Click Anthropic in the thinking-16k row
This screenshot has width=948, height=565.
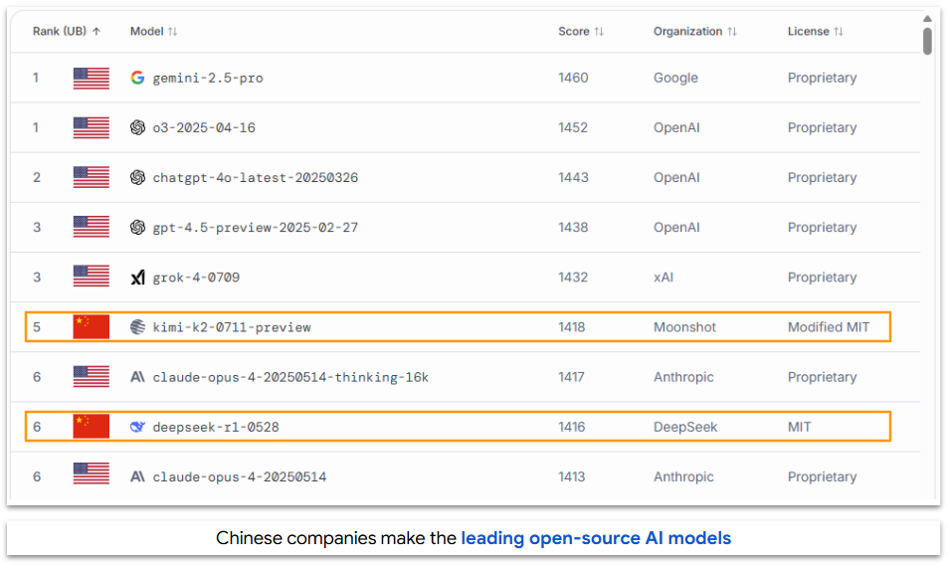pos(683,377)
